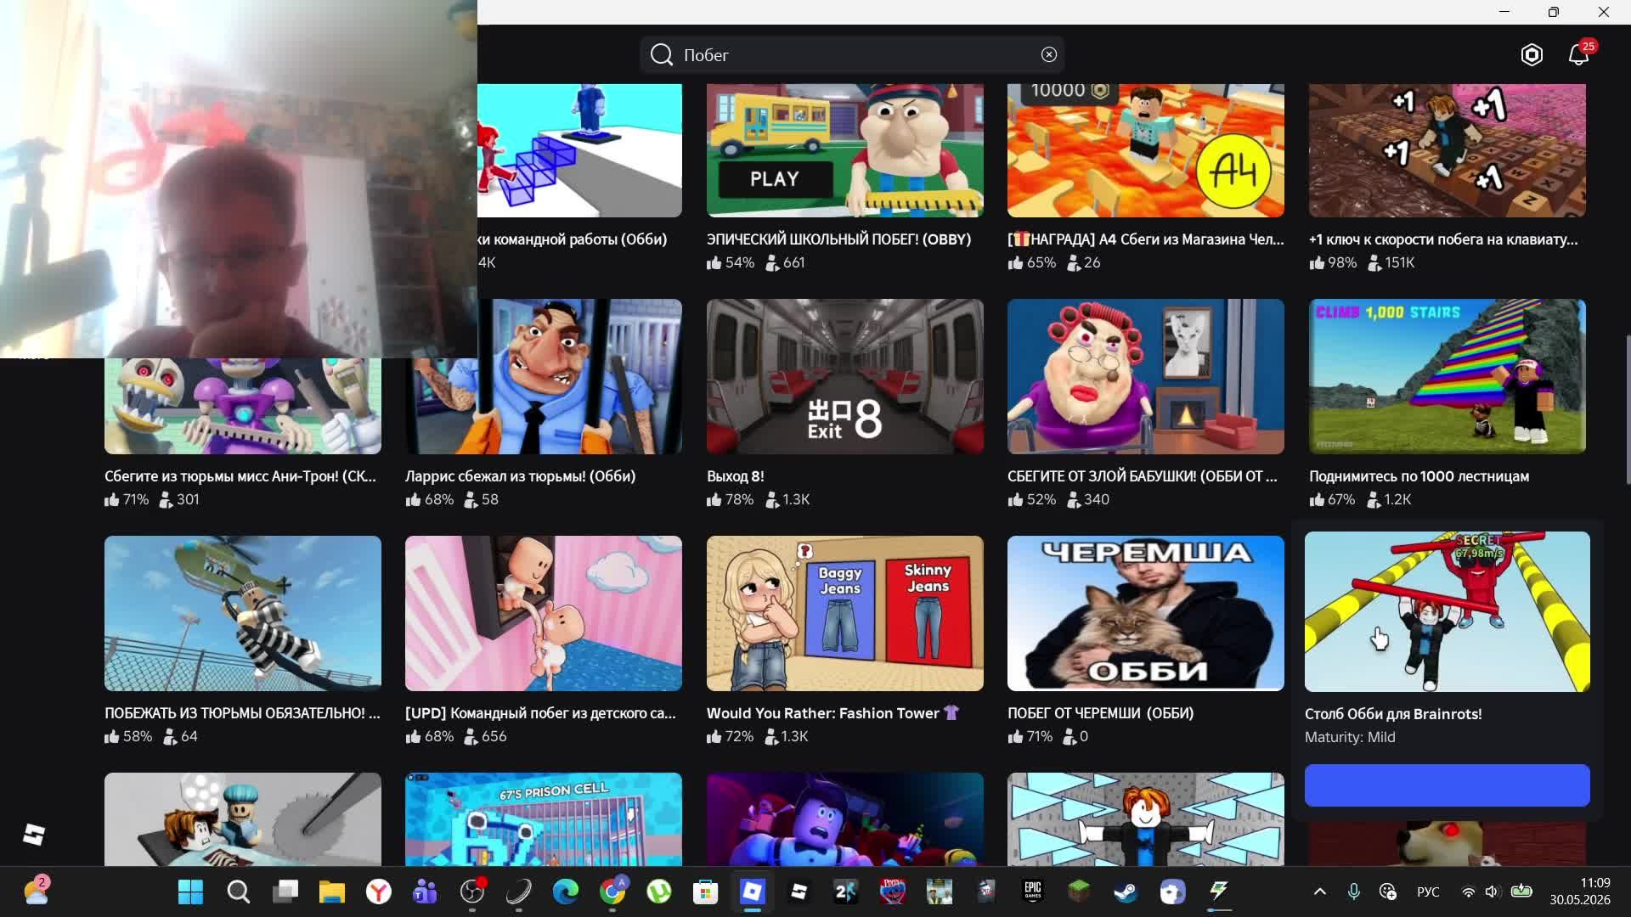Open the game title +1 ключ к скорости побега
The width and height of the screenshot is (1631, 917).
[x=1443, y=239]
